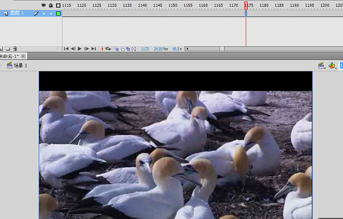343x219 pixels.
Task: Toggle loop playback button
Action: [x=108, y=48]
